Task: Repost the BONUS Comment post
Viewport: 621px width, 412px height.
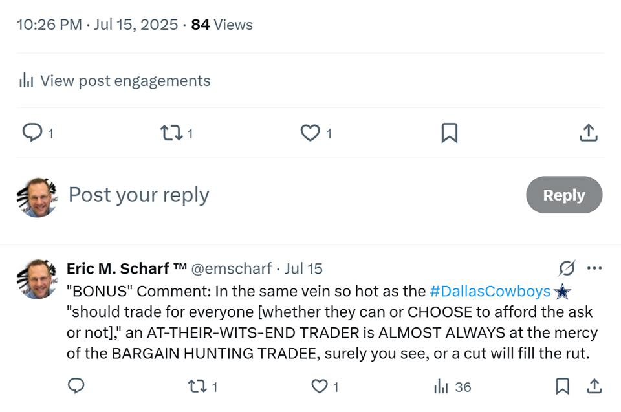Action: [x=195, y=387]
